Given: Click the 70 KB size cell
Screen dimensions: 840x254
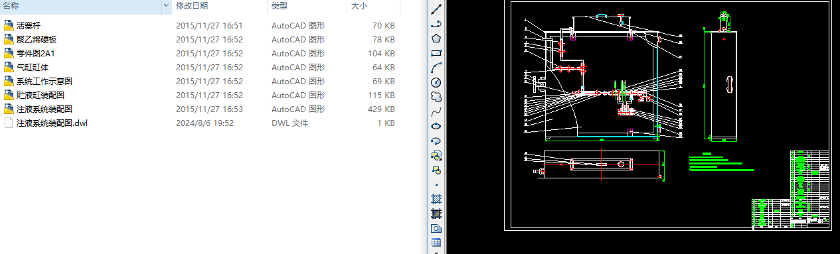Looking at the screenshot, I should (384, 26).
